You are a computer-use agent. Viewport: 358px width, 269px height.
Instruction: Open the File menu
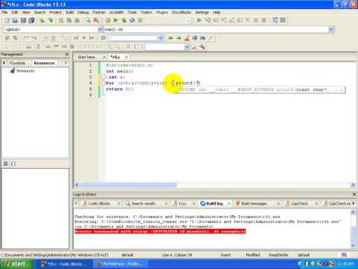click(4, 12)
